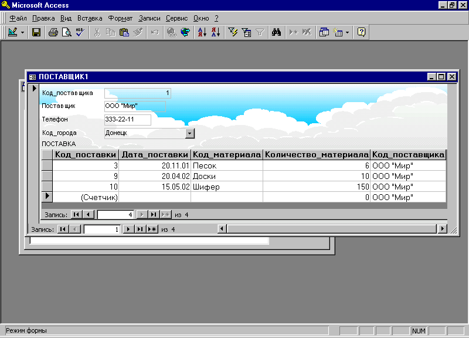This screenshot has width=469, height=338.
Task: Create new record in main form navigator
Action: pyautogui.click(x=152, y=229)
